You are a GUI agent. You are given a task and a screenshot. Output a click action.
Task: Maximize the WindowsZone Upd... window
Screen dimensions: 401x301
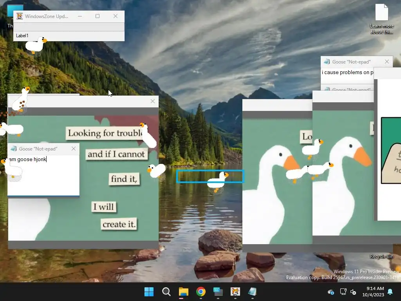[x=98, y=16]
